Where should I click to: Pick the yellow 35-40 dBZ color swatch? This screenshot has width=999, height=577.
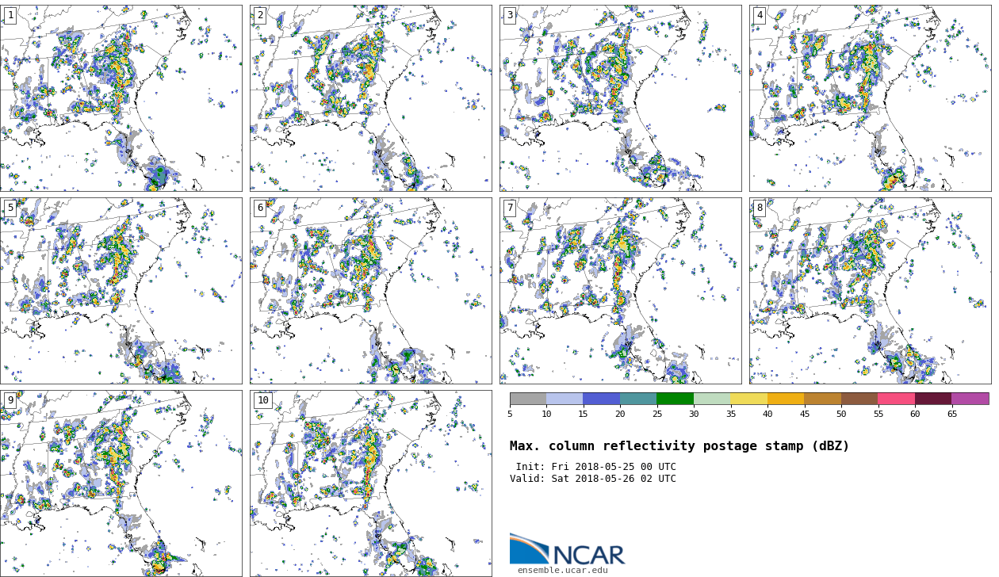(748, 399)
